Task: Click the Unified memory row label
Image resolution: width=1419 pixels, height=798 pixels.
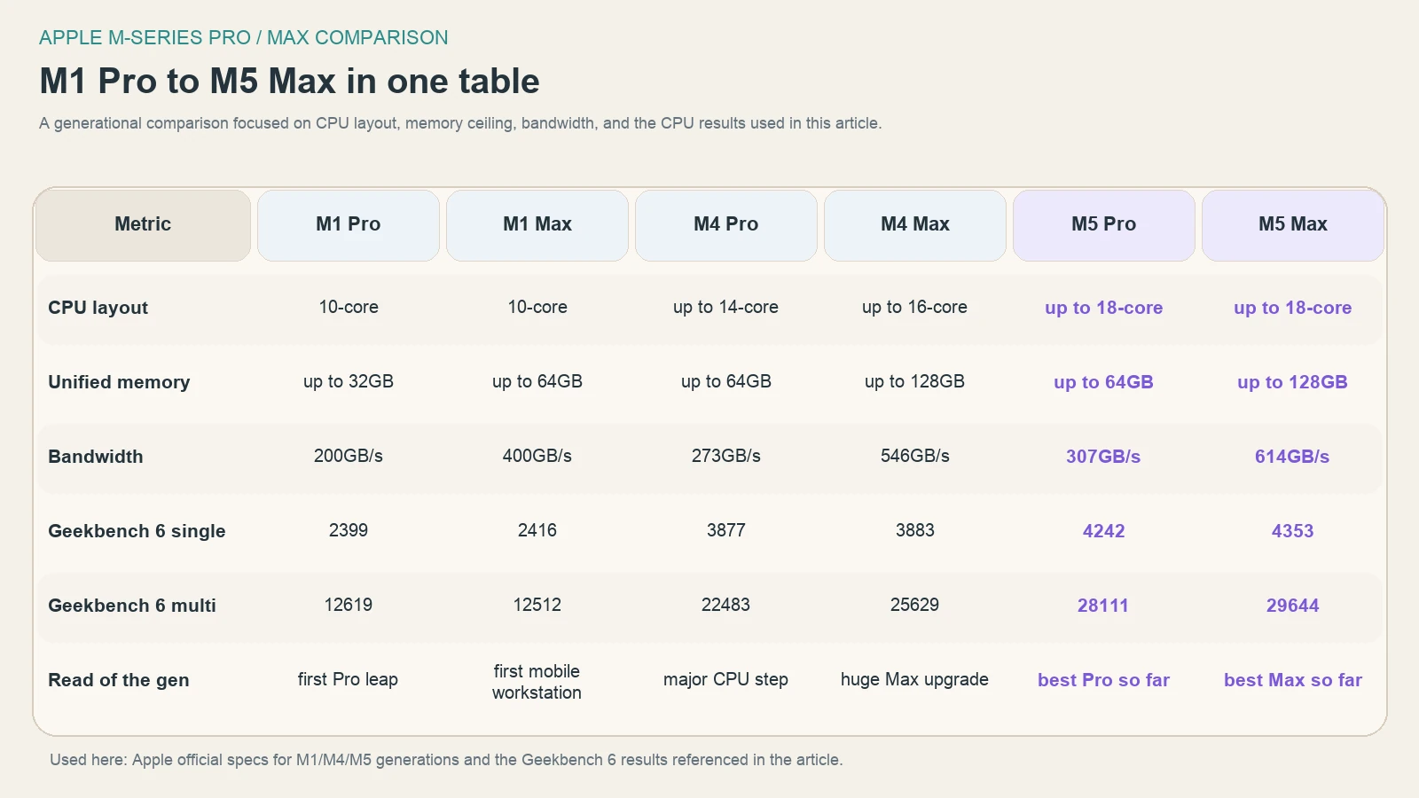Action: click(x=119, y=382)
